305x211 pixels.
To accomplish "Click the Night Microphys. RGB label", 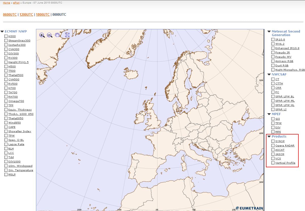I will click(x=290, y=70).
